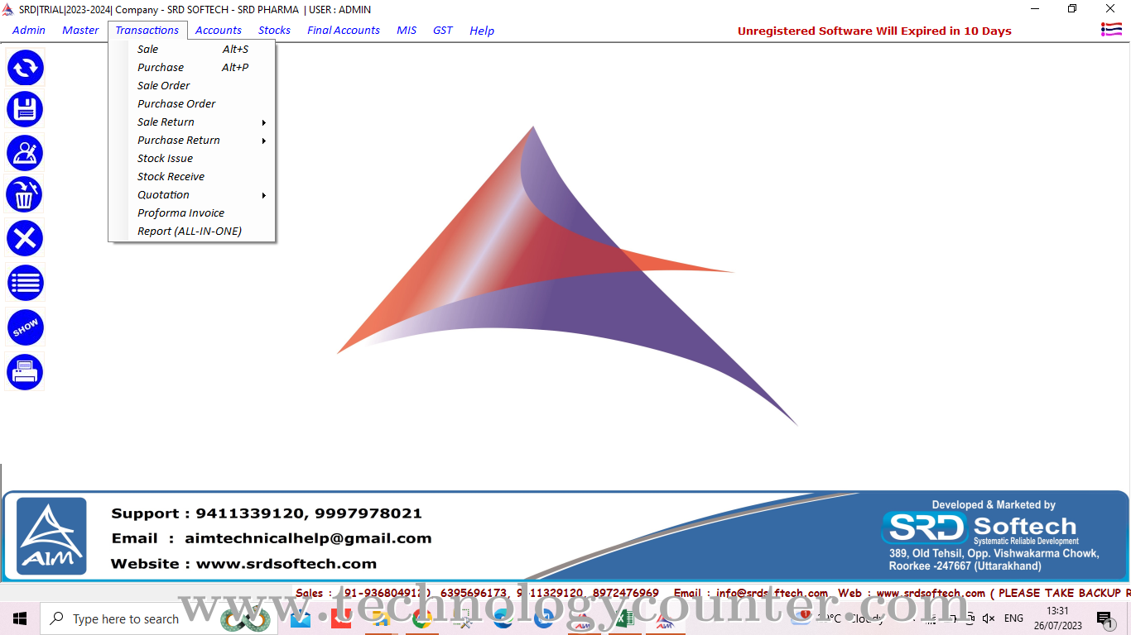Select Sale from Transactions menu

192,50
